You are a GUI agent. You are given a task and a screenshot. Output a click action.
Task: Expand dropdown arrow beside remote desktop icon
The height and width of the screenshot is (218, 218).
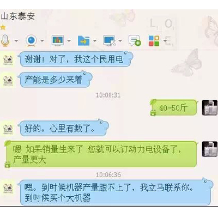[x=120, y=40]
